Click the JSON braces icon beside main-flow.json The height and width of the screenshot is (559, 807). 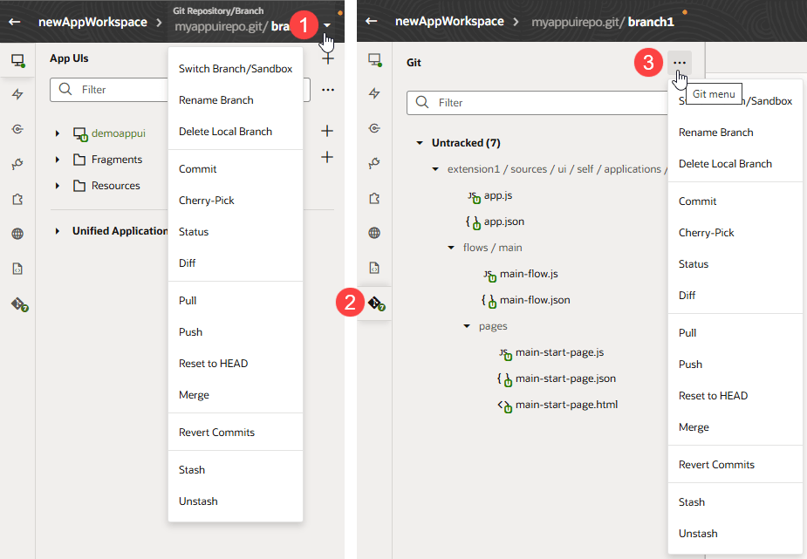(489, 300)
